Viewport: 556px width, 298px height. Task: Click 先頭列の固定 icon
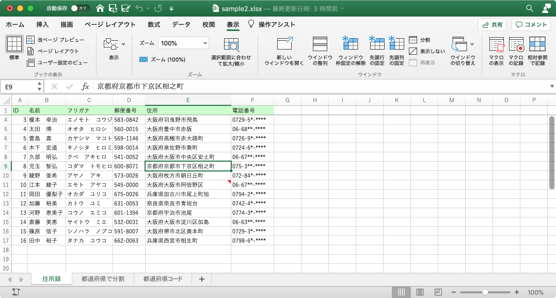coord(396,43)
